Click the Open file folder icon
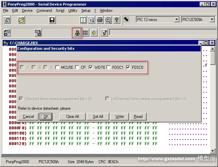The image size is (218, 167). pyautogui.click(x=22, y=20)
